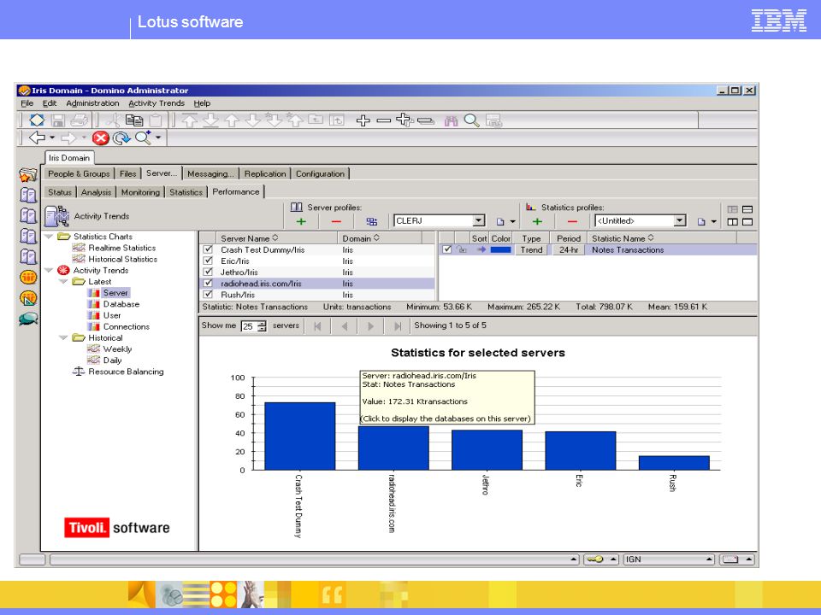Switch to the Statistics sub-tab
Image resolution: width=821 pixels, height=615 pixels.
pos(186,192)
